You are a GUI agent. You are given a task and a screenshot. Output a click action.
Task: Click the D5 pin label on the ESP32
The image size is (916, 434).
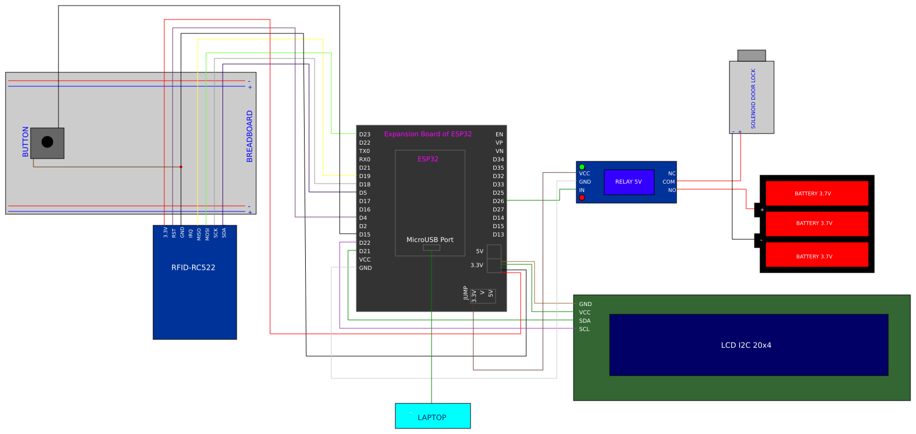click(x=363, y=193)
